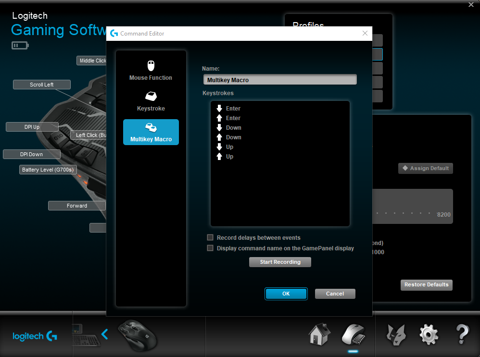This screenshot has height=357, width=480.
Task: Click the Battery Level (G700s) label
Action: coord(48,170)
